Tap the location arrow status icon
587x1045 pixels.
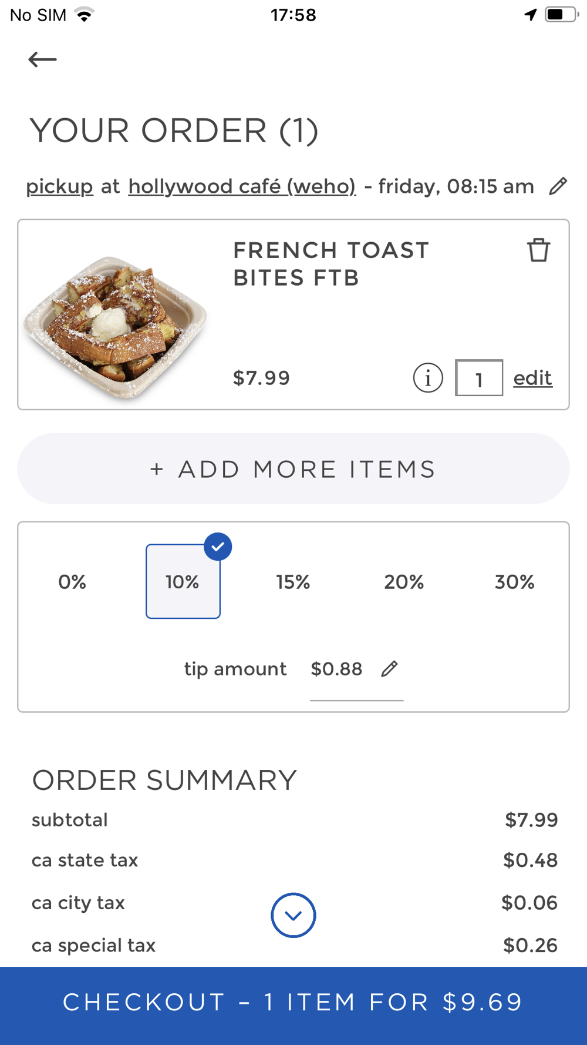[531, 15]
